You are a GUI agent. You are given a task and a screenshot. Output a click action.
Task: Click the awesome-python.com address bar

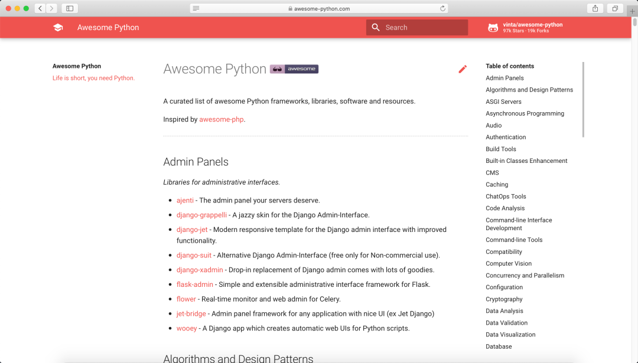point(319,8)
